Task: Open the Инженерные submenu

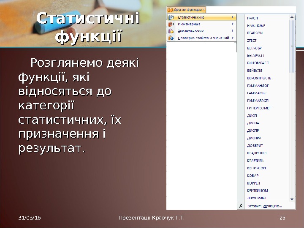Action: pyautogui.click(x=202, y=24)
